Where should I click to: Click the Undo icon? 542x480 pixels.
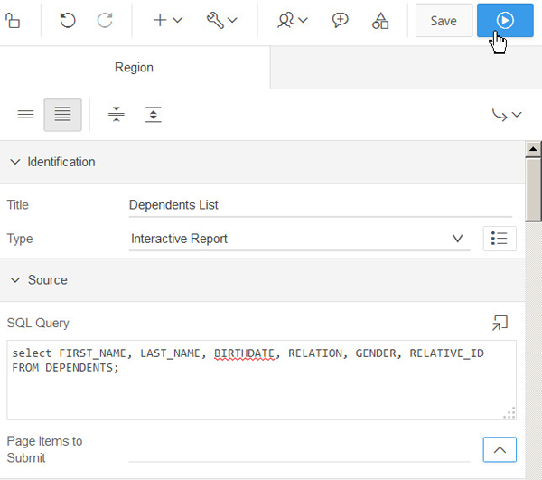tap(68, 20)
